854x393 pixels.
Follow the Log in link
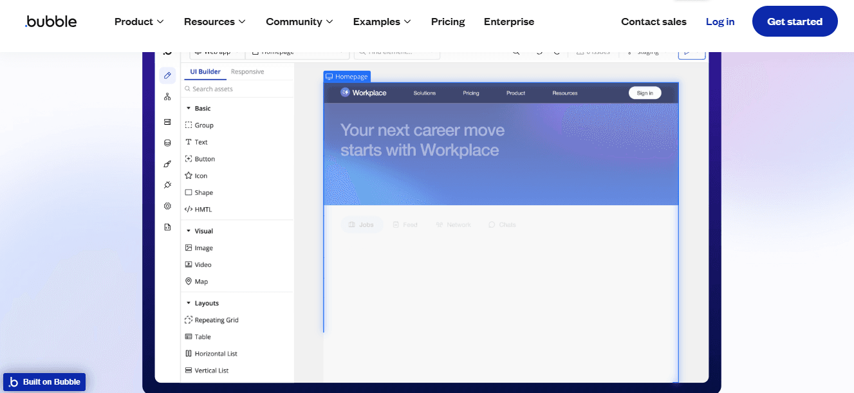click(x=720, y=21)
